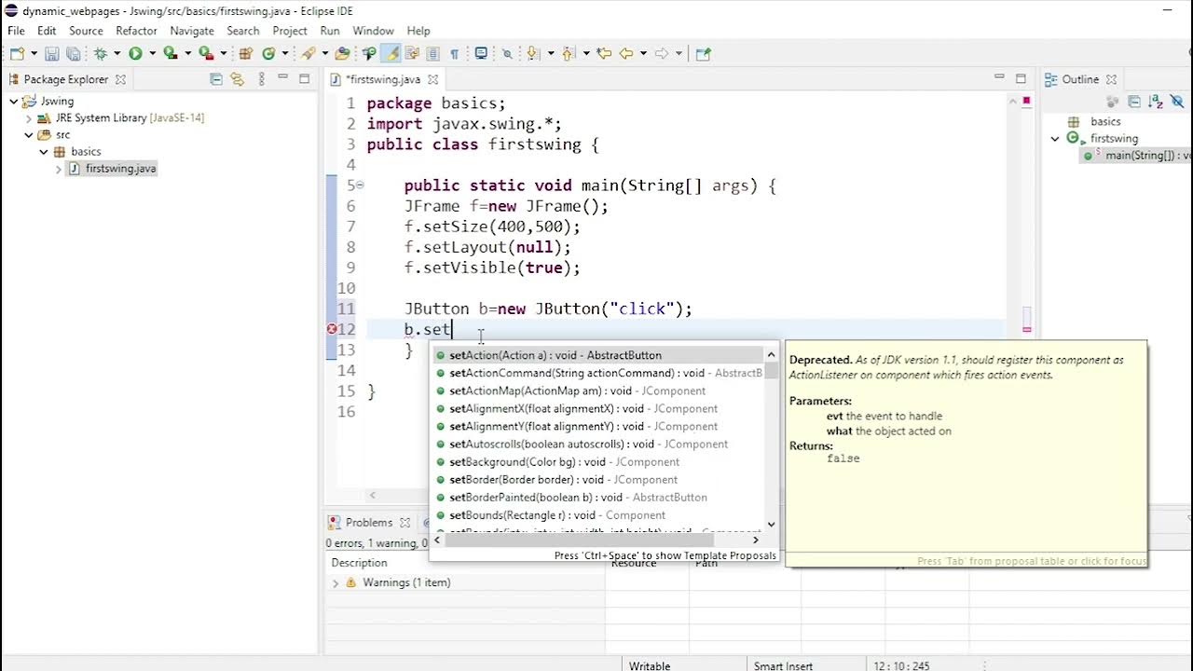The image size is (1193, 671).
Task: Click the Run External Tools icon
Action: click(x=206, y=54)
